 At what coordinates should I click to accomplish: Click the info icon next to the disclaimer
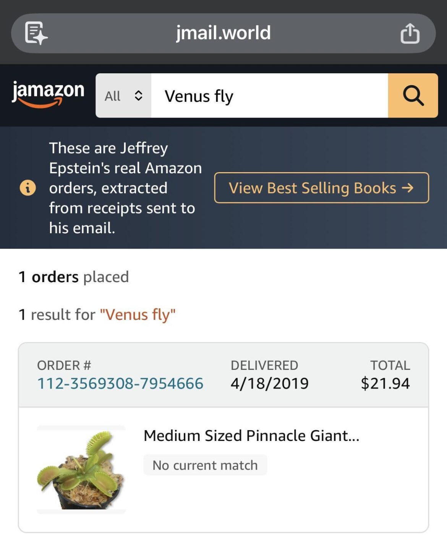click(x=28, y=187)
